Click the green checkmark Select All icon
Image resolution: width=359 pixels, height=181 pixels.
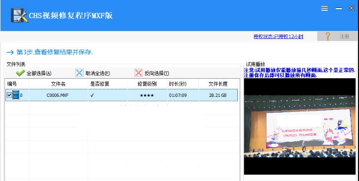tap(20, 73)
